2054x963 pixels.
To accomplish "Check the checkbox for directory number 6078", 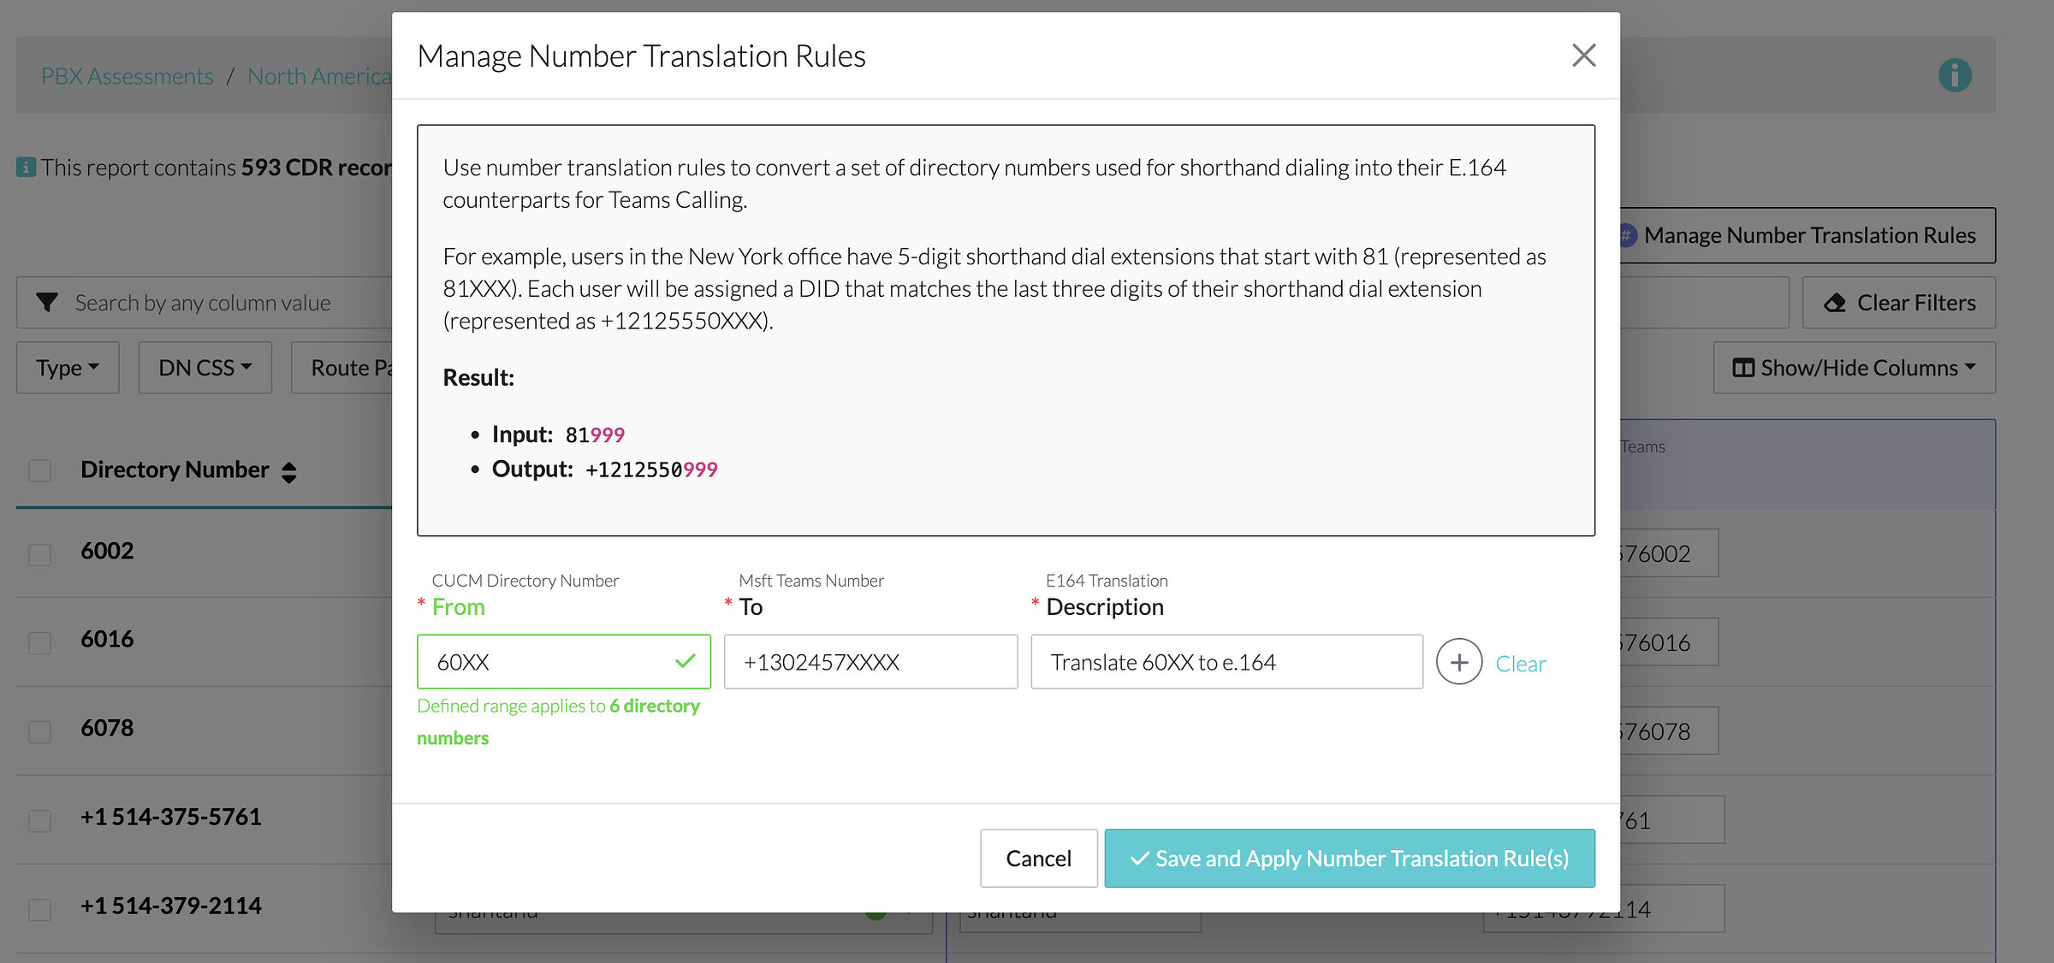I will [x=39, y=731].
